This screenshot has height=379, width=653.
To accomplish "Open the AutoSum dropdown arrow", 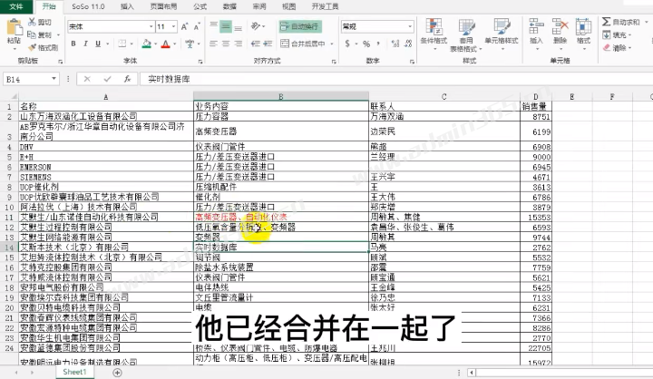I will (x=647, y=22).
